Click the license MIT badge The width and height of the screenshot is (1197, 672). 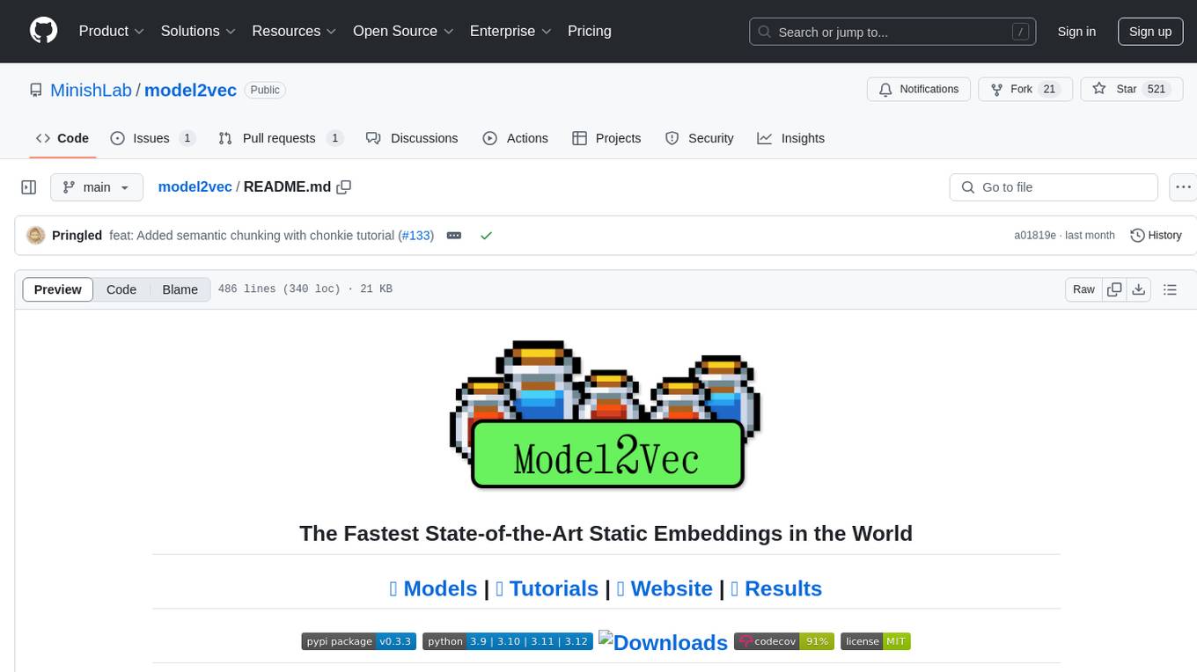(x=876, y=641)
